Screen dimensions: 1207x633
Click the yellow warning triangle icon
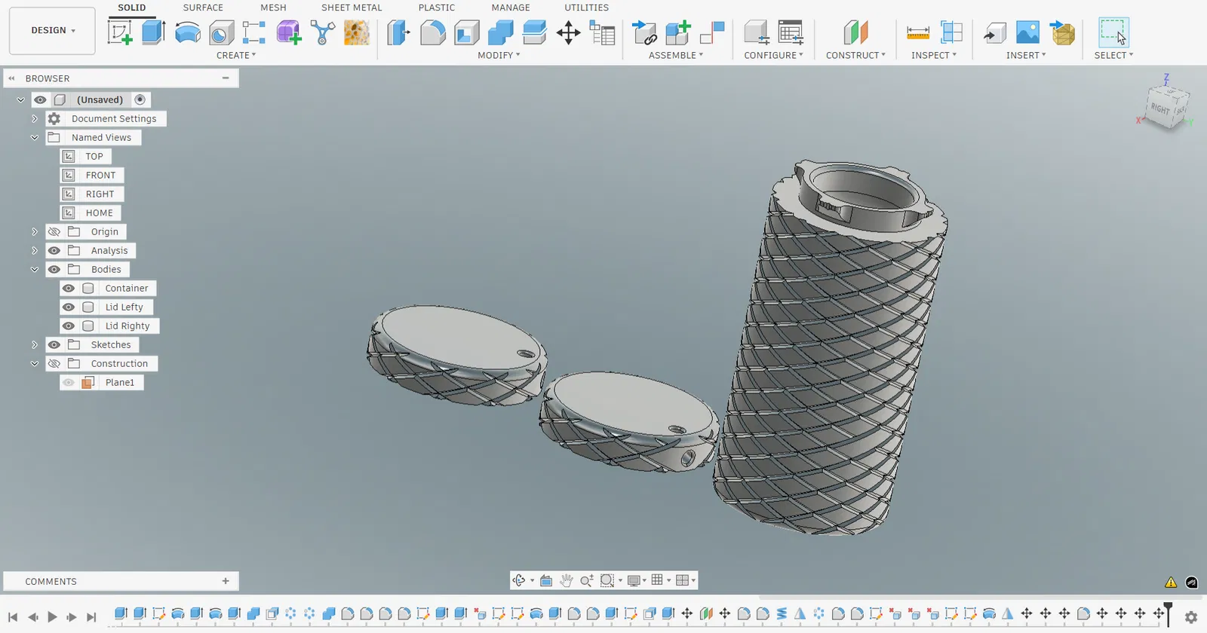pos(1171,582)
